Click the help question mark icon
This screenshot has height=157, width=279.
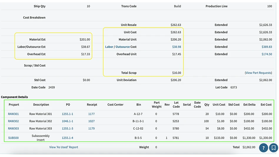click(x=264, y=148)
